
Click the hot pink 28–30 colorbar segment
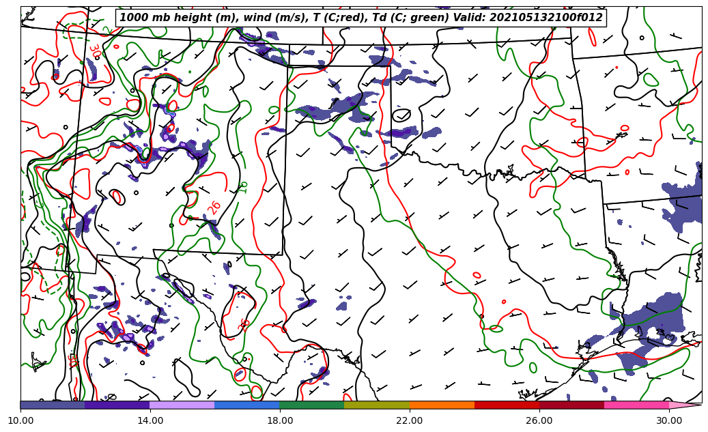click(636, 405)
